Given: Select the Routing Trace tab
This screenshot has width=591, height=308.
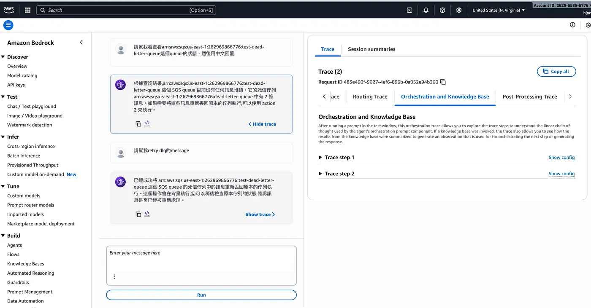Looking at the screenshot, I should pos(370,97).
